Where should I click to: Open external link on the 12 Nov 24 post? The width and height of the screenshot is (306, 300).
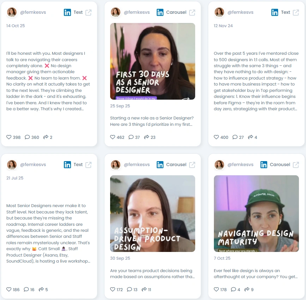tap(296, 12)
